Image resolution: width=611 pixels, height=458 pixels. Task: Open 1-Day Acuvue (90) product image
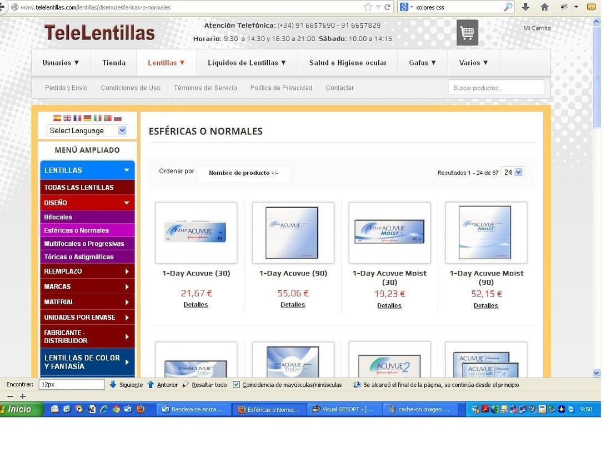tap(293, 233)
